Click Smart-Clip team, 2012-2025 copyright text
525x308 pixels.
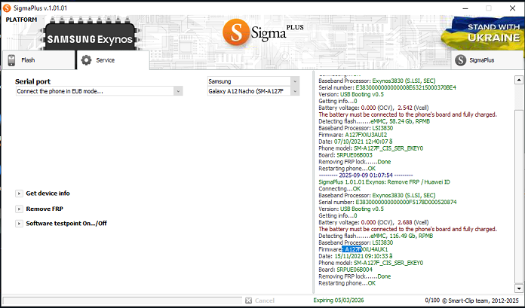[480, 300]
